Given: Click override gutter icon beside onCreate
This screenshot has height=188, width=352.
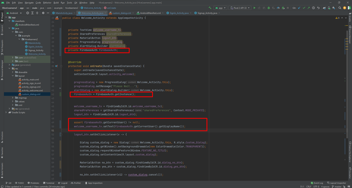Looking at the screenshot, I should (x=57, y=66).
